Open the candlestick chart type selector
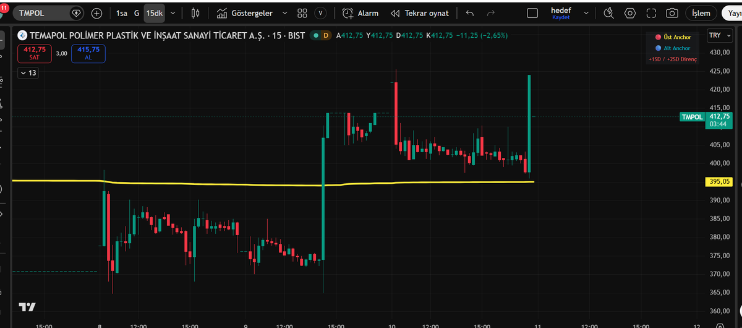742x328 pixels. click(196, 13)
